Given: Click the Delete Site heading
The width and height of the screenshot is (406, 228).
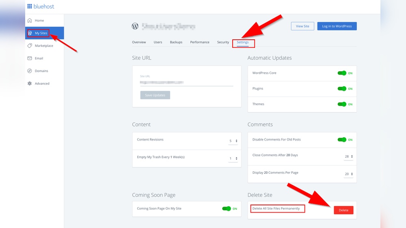Looking at the screenshot, I should click(260, 195).
